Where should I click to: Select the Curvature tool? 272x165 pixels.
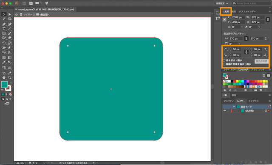[x=10, y=24]
